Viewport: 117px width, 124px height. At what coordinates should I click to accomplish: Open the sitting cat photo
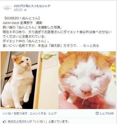point(29,80)
